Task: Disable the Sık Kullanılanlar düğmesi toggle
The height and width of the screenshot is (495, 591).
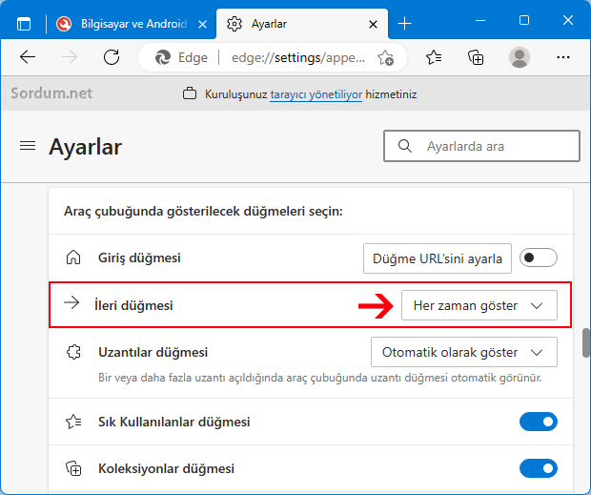Action: pos(539,422)
